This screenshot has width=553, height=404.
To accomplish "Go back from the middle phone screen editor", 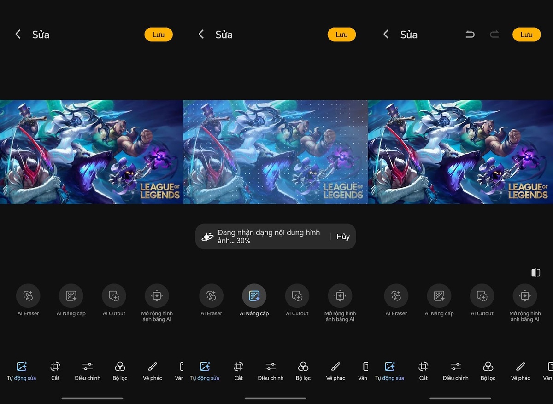I will point(201,35).
